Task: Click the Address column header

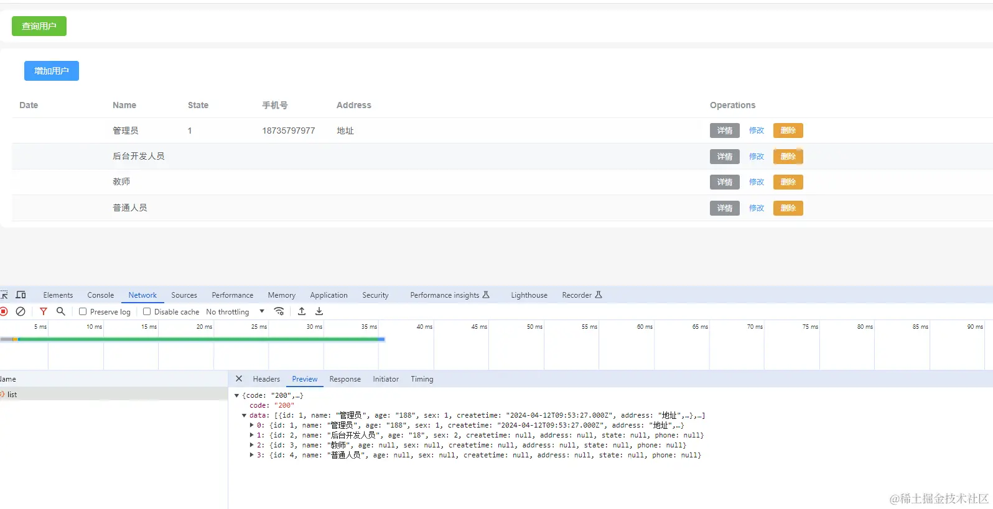Action: tap(354, 105)
